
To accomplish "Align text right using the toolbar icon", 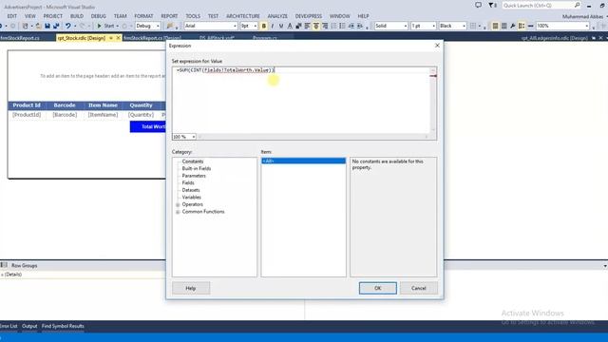I will [325, 26].
